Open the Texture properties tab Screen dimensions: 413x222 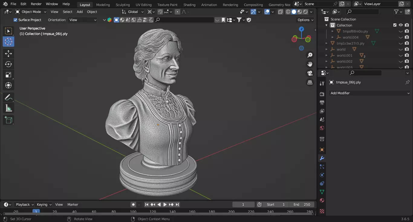(x=322, y=211)
